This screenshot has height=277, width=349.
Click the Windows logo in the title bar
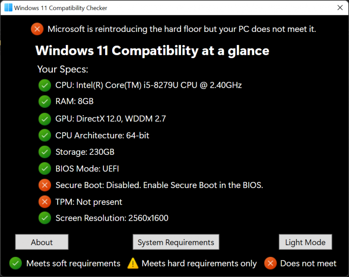point(8,8)
